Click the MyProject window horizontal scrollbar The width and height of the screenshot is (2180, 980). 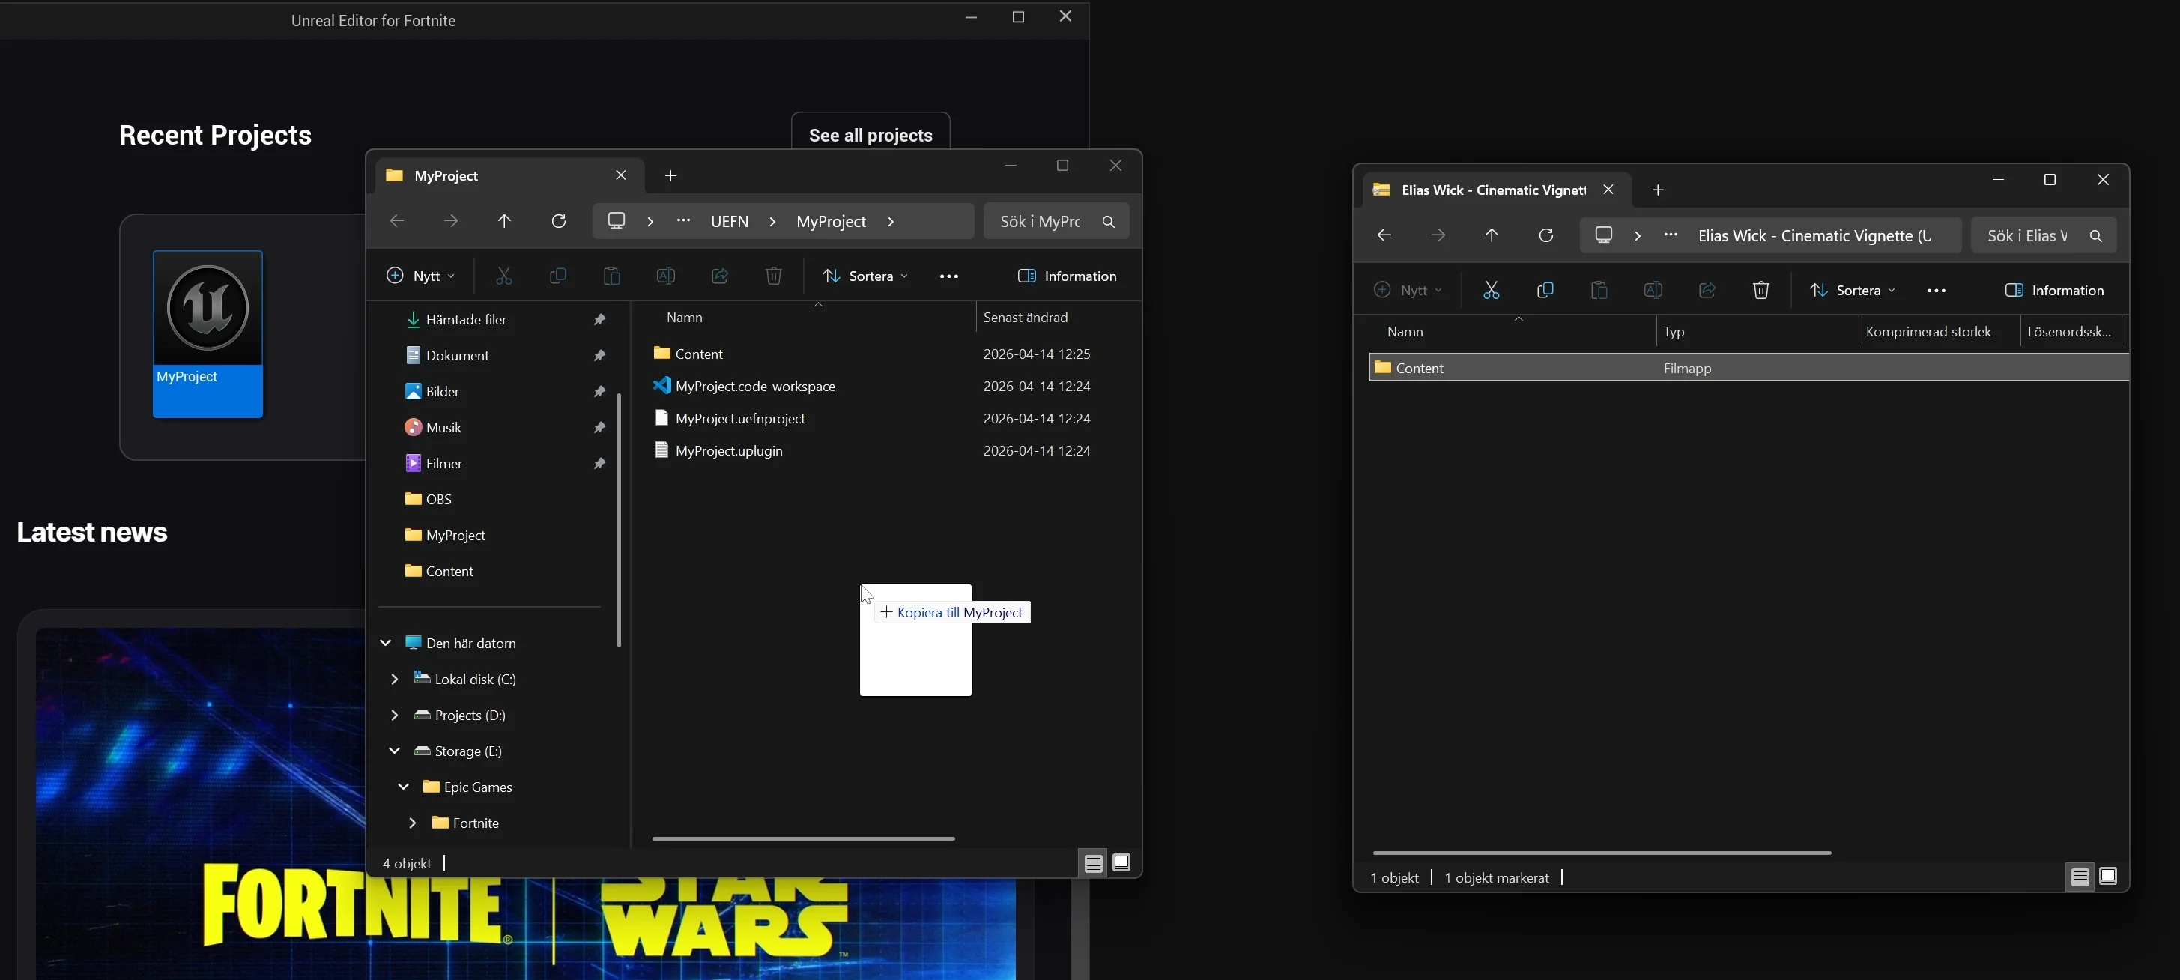coord(804,838)
